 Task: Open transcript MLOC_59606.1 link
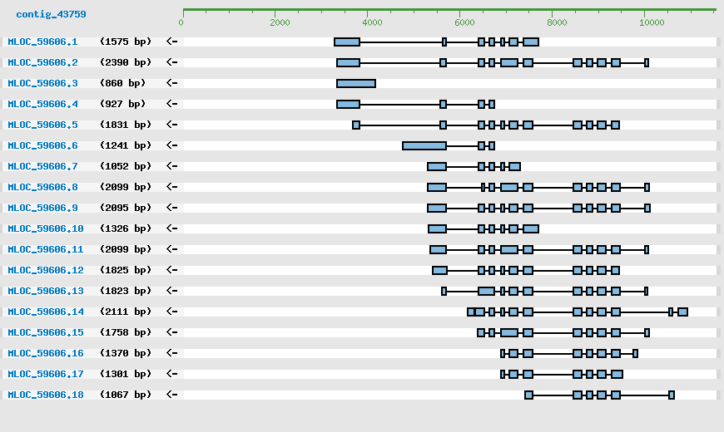(42, 42)
